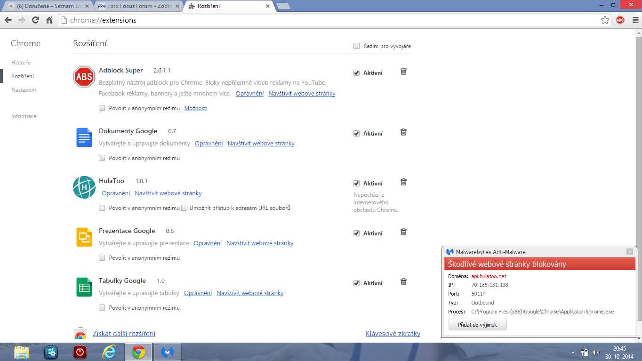Click the Přidat do výjimek button
The width and height of the screenshot is (642, 361).
click(x=477, y=325)
